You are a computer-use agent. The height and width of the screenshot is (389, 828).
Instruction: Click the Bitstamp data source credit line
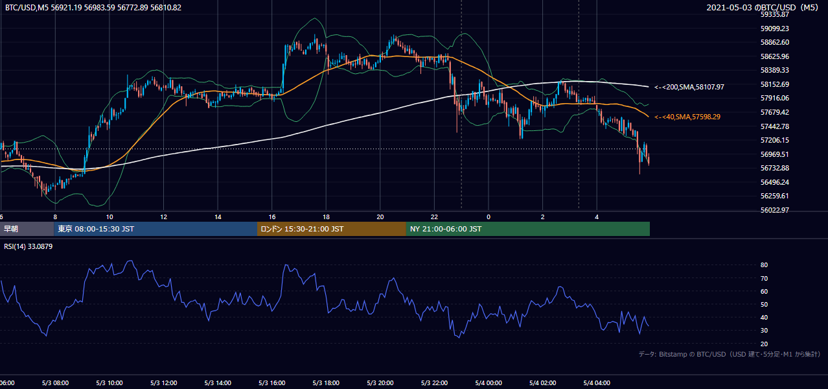(x=730, y=354)
